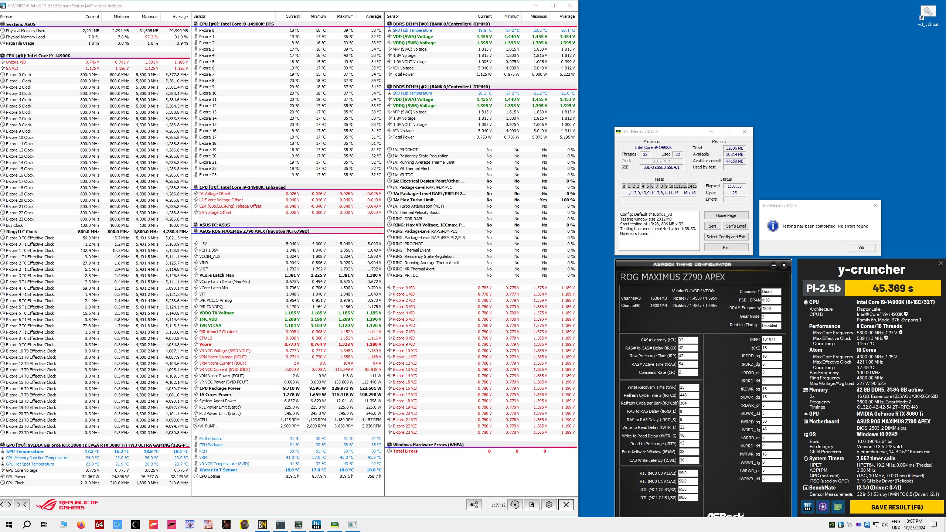Image resolution: width=946 pixels, height=532 pixels.
Task: Open the AIDA64 taskbar icon
Action: tap(99, 525)
